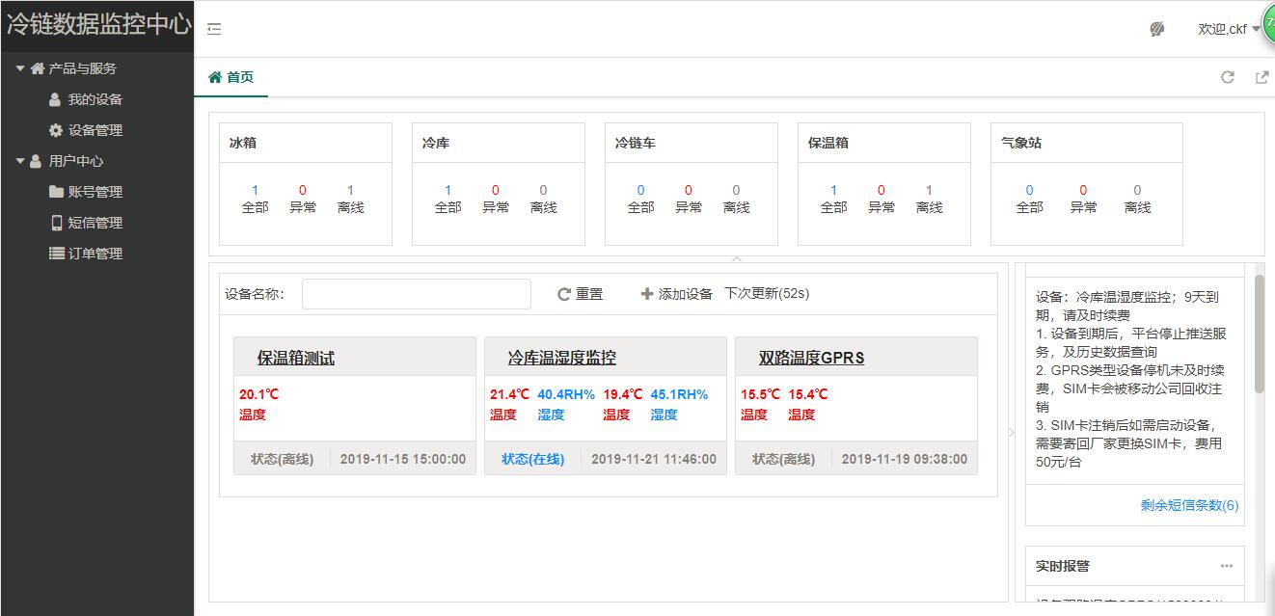Image resolution: width=1275 pixels, height=616 pixels.
Task: Open page in new window icon
Action: click(1261, 77)
